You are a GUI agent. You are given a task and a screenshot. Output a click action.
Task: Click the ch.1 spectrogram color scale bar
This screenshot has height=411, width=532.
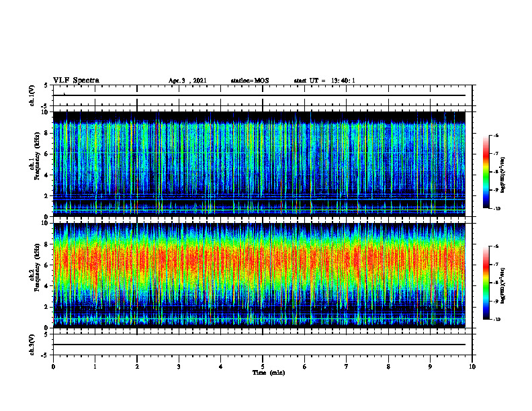486,172
